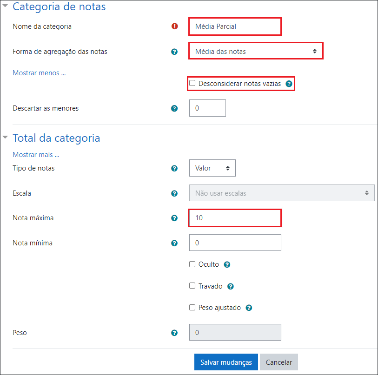The image size is (378, 375).
Task: Show help for the Travado option
Action: point(231,286)
